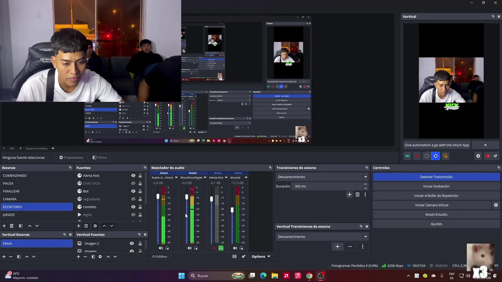The width and height of the screenshot is (502, 282).
Task: Click the highlighted blue Vertical replay buffer icon
Action: pos(436,156)
